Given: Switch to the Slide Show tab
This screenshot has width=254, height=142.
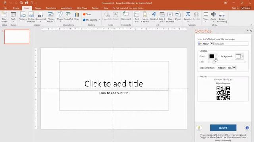Looking at the screenshot, I should point(82,8).
